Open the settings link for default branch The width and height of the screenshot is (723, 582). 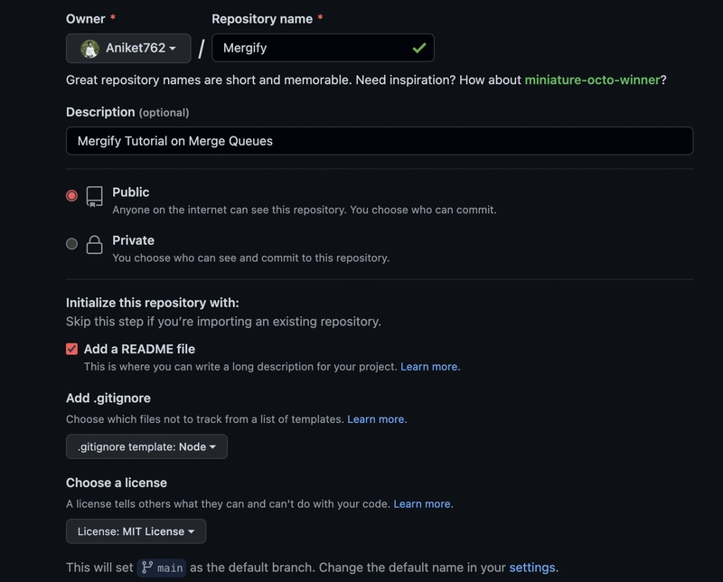click(x=532, y=568)
